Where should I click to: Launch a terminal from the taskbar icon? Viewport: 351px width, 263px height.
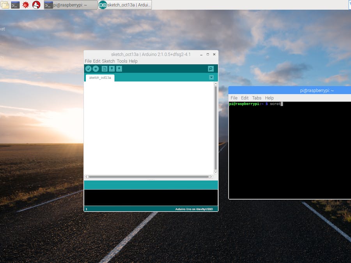16,5
